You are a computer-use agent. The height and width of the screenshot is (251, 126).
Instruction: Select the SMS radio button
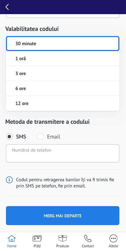pos(9,137)
